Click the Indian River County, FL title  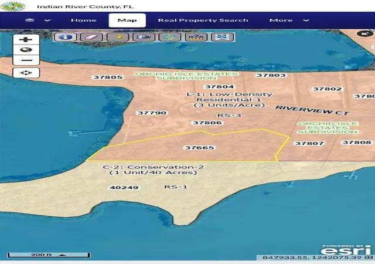tap(85, 6)
